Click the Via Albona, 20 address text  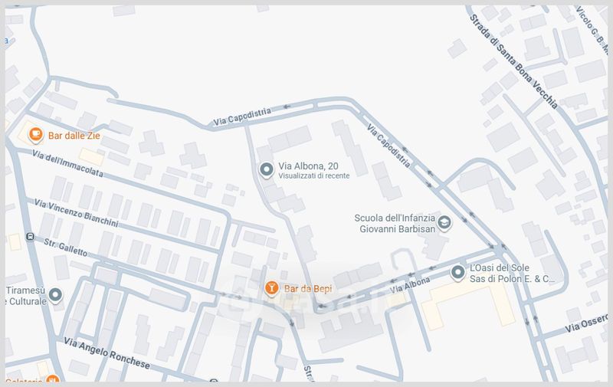point(308,166)
